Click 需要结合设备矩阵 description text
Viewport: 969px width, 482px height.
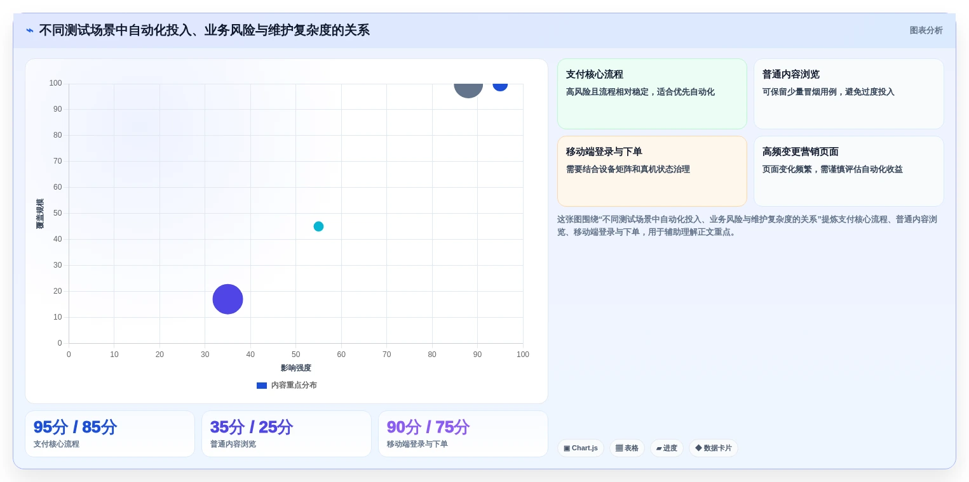[x=628, y=169]
